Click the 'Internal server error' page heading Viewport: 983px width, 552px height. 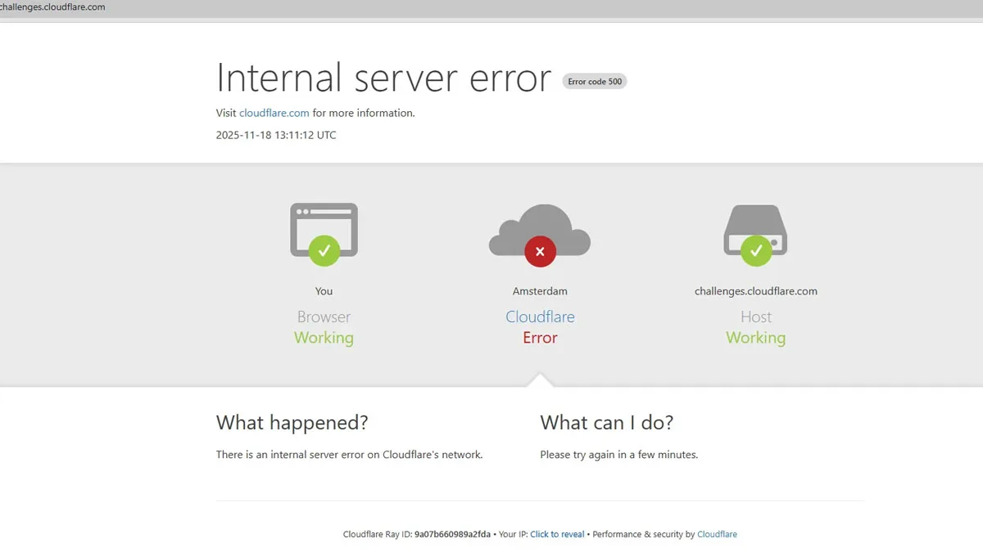(x=382, y=78)
